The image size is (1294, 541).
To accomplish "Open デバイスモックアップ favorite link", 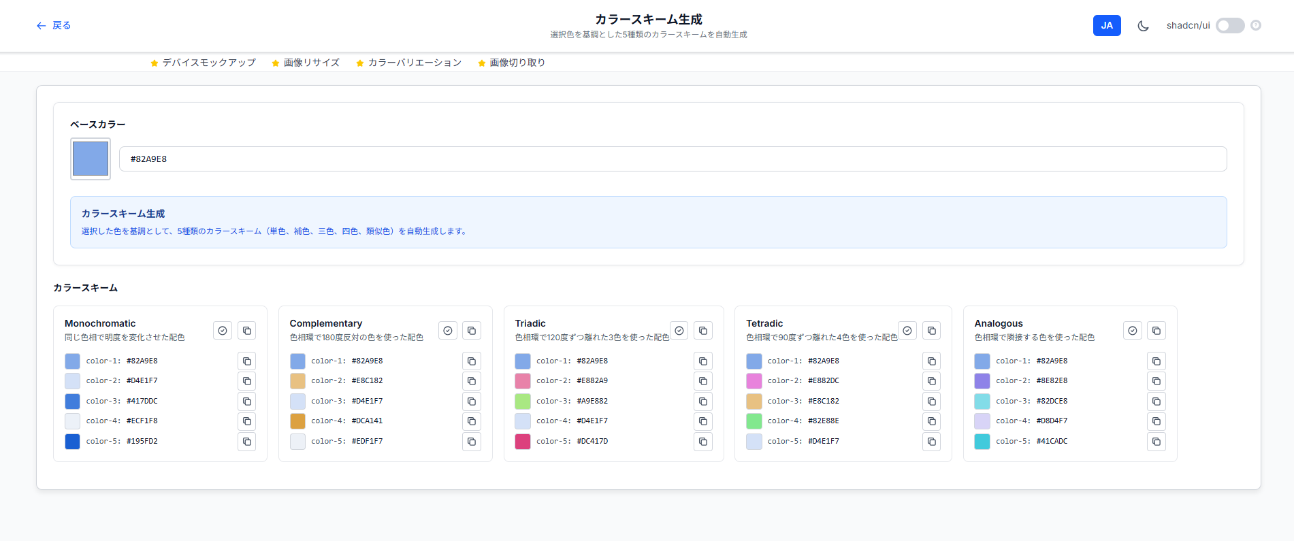I will 203,63.
